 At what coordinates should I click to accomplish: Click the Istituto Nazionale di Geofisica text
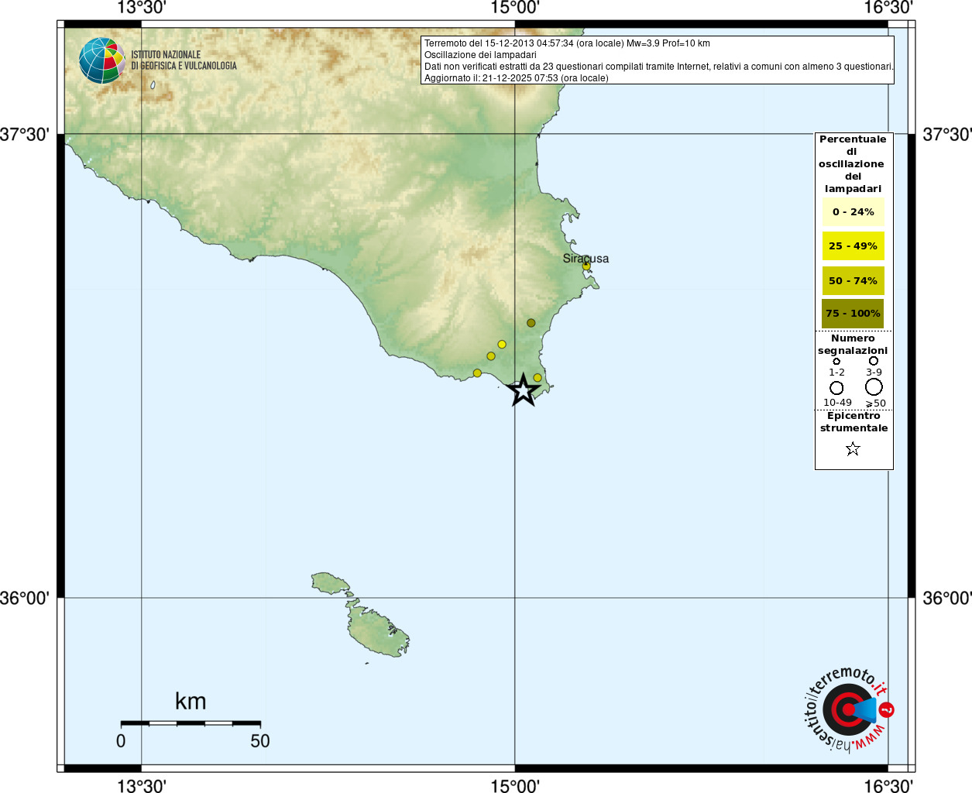point(184,60)
